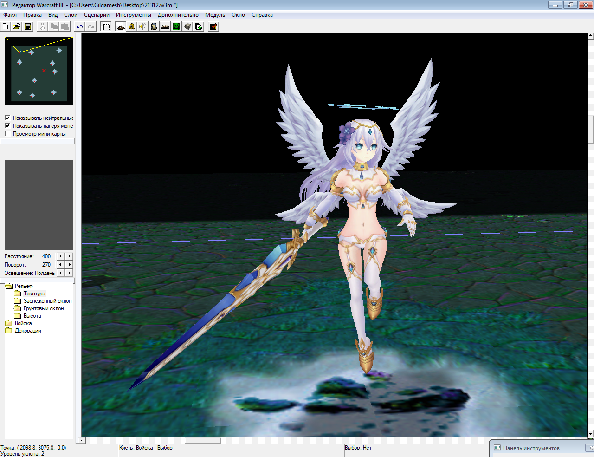Toggle 'Показывать лагеря монс' checkbox
Image resolution: width=594 pixels, height=457 pixels.
tap(7, 125)
